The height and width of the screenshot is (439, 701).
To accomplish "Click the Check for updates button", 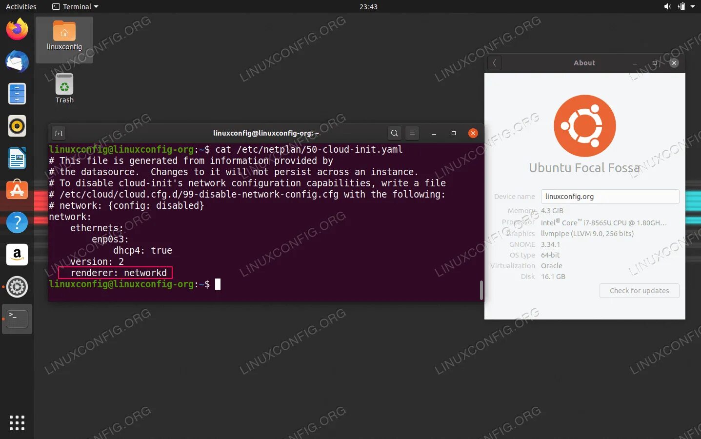I will [639, 291].
